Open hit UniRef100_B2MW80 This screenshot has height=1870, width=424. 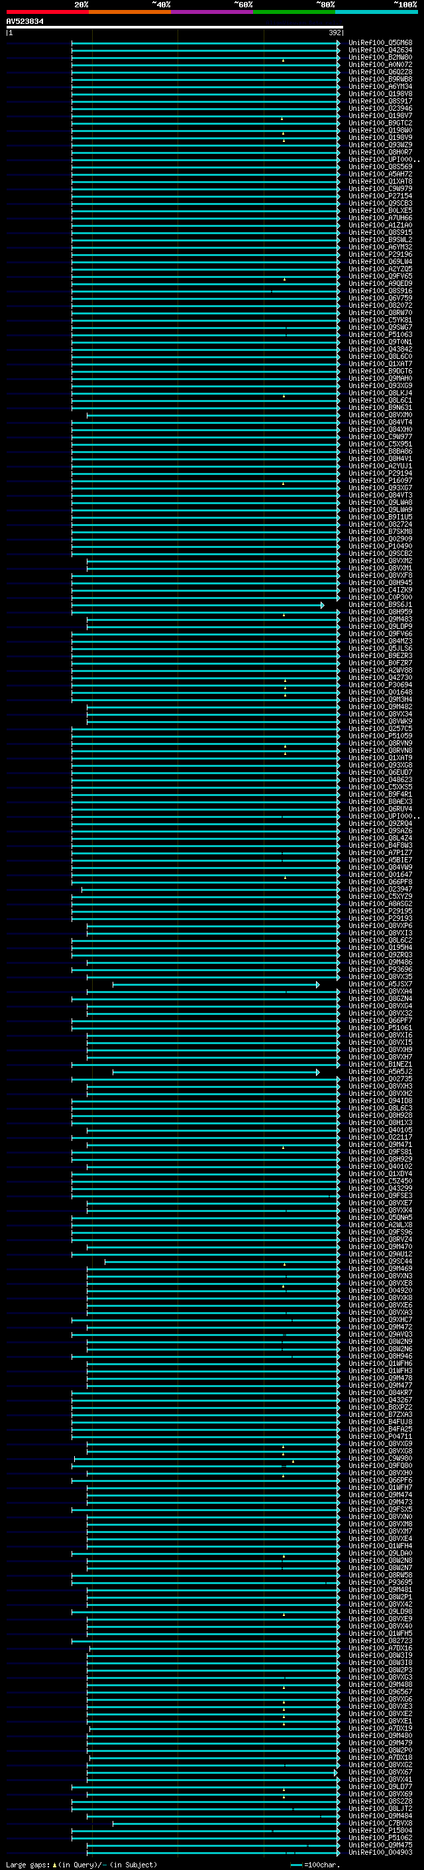coord(380,57)
